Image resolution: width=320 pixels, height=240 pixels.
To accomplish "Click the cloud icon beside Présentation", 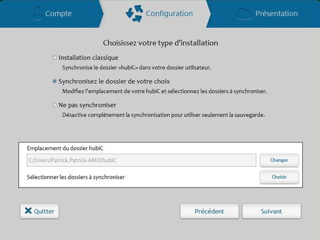I will 243,13.
